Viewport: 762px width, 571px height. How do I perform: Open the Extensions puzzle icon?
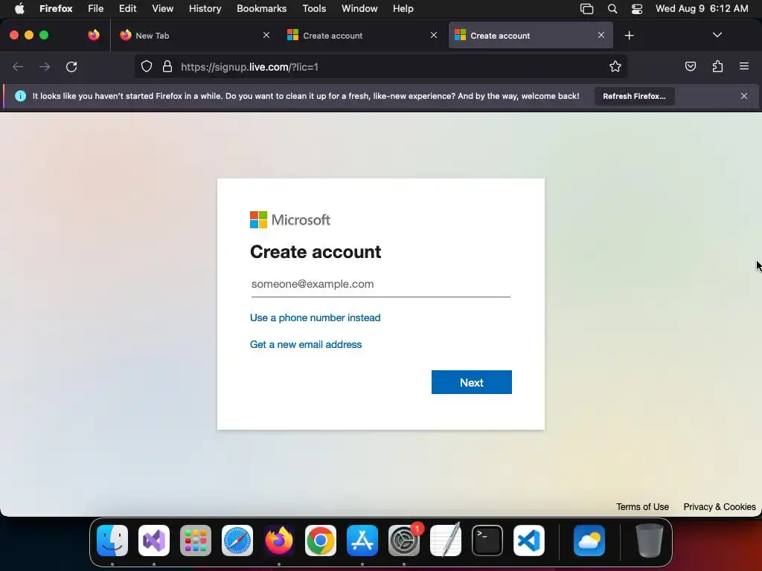tap(717, 66)
